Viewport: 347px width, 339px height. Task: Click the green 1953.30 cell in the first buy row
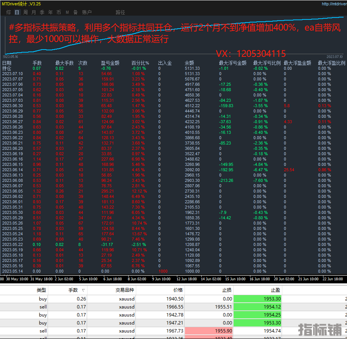point(257,299)
